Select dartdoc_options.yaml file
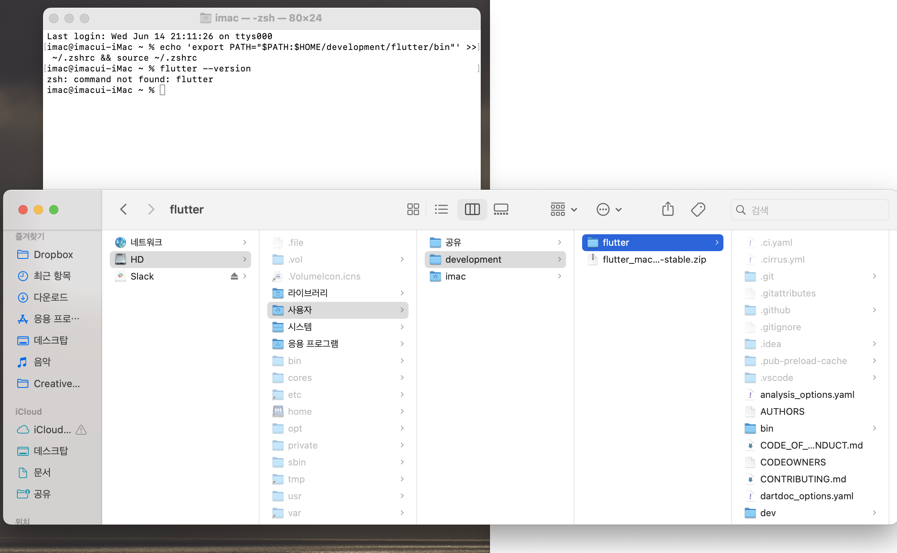The width and height of the screenshot is (897, 553). (810, 496)
